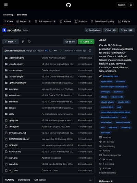137x183 pixels.
Task: Open the mikhail-liubushkin author link
Action: pyautogui.click(x=15, y=51)
